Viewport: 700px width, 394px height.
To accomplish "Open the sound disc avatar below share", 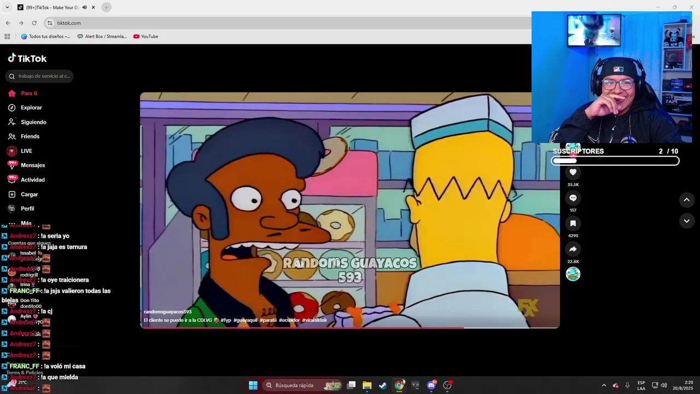I will coord(573,274).
